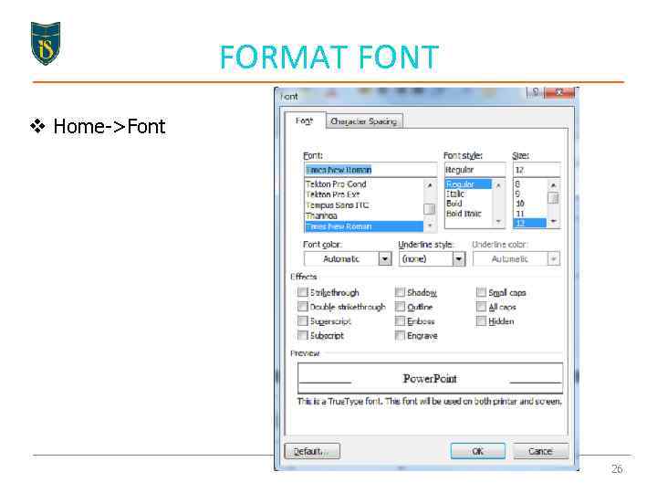This screenshot has height=493, width=657.
Task: Open the Underline color dropdown
Action: pos(554,258)
